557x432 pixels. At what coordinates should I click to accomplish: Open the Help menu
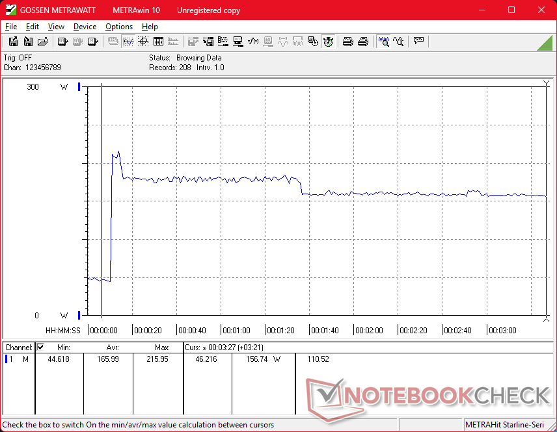[x=150, y=27]
